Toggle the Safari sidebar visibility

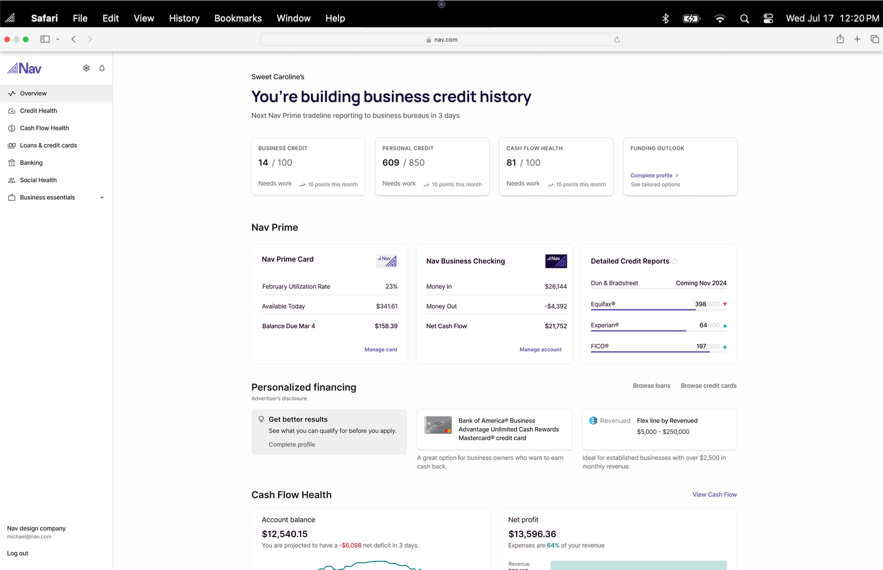coord(44,39)
